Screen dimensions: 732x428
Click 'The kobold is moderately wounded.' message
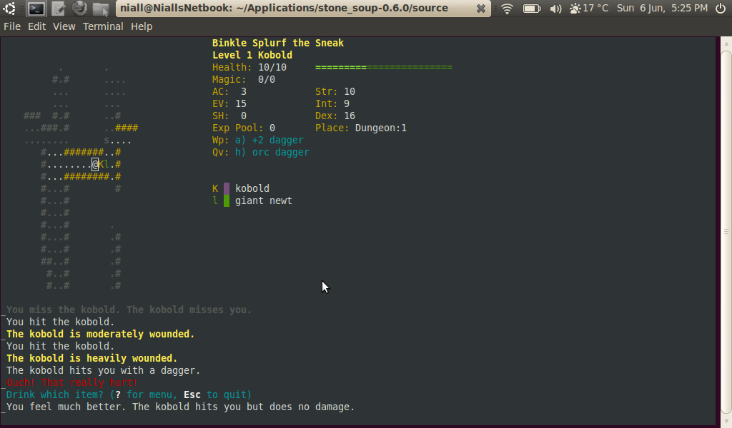100,334
